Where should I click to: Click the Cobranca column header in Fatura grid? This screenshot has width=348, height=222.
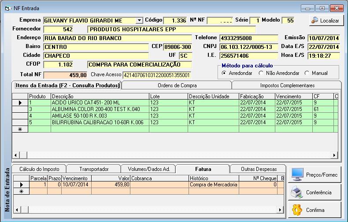tap(159, 178)
